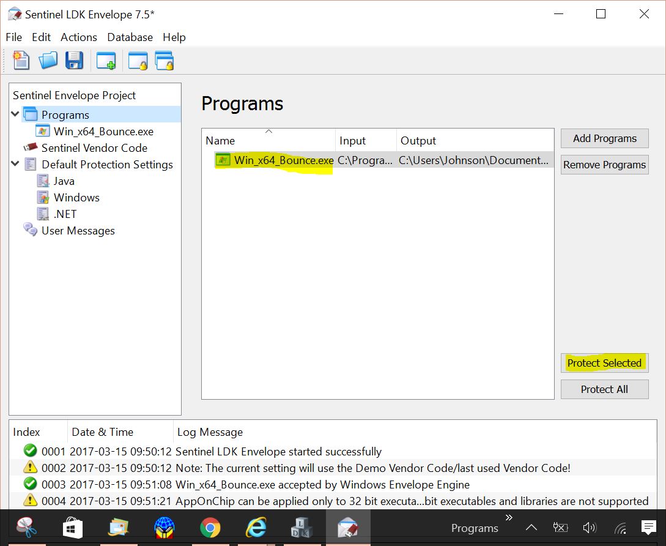Click the Date & Time column header
This screenshot has width=666, height=546.
coord(120,432)
